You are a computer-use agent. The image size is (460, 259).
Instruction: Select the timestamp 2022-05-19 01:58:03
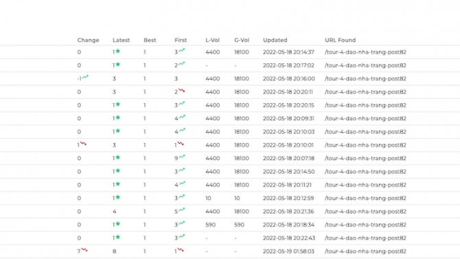pyautogui.click(x=288, y=251)
